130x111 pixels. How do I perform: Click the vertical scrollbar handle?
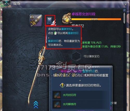point(124,18)
